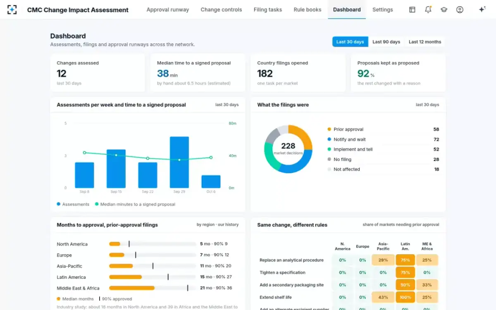Click the 21 mo · 90% 36 value
The width and height of the screenshot is (496, 310).
(x=216, y=288)
